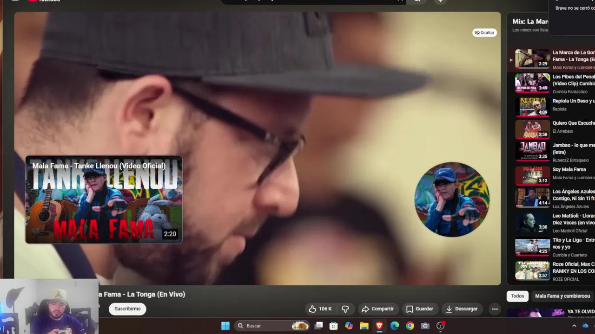This screenshot has width=595, height=334.
Task: Click the Mix: La Mar playlist title
Action: 530,21
